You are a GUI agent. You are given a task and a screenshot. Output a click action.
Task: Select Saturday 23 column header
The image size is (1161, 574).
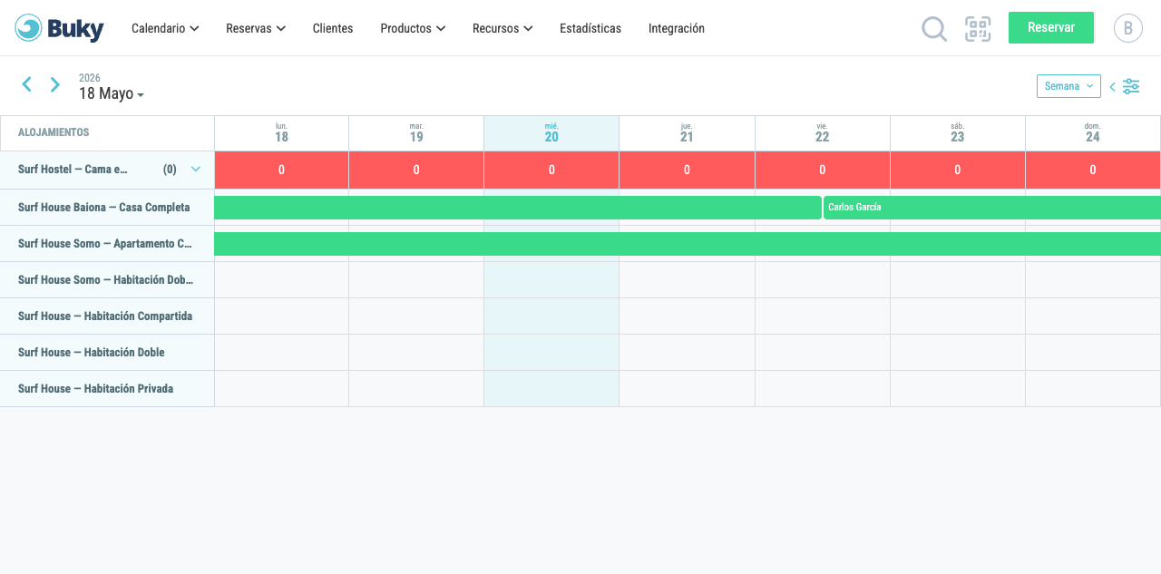point(958,133)
